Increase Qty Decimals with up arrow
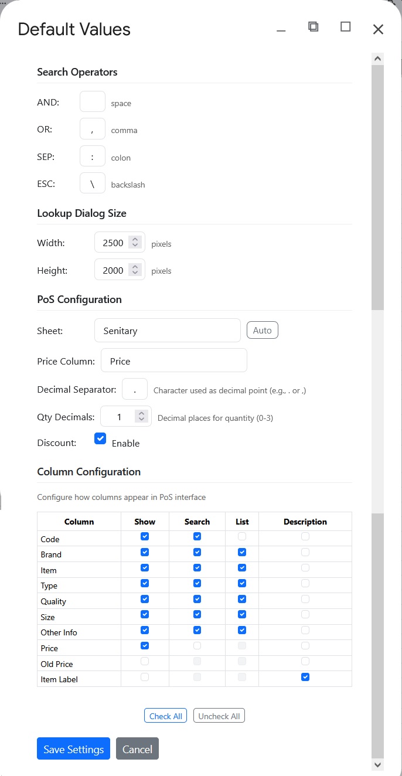402x776 pixels. [141, 413]
